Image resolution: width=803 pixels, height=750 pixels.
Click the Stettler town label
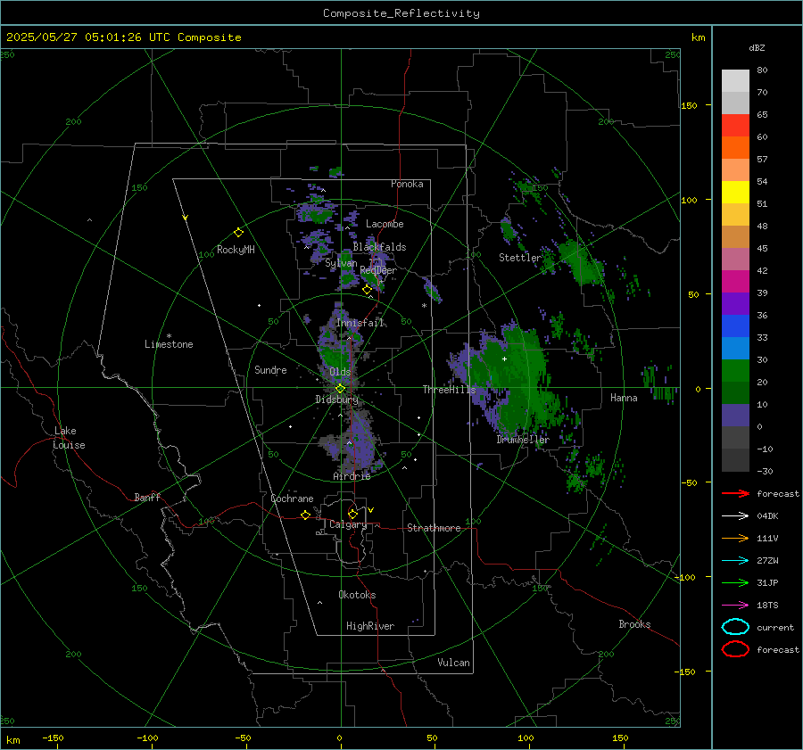click(520, 258)
